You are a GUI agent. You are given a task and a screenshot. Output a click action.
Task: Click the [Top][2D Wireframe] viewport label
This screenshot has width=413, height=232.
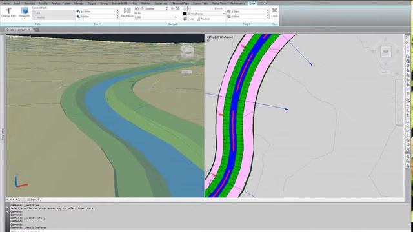click(x=219, y=37)
